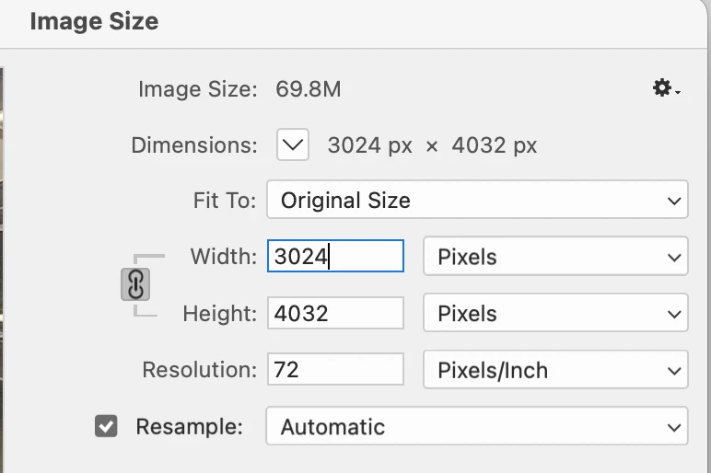The height and width of the screenshot is (473, 711).
Task: Click the Width label
Action: (x=224, y=257)
